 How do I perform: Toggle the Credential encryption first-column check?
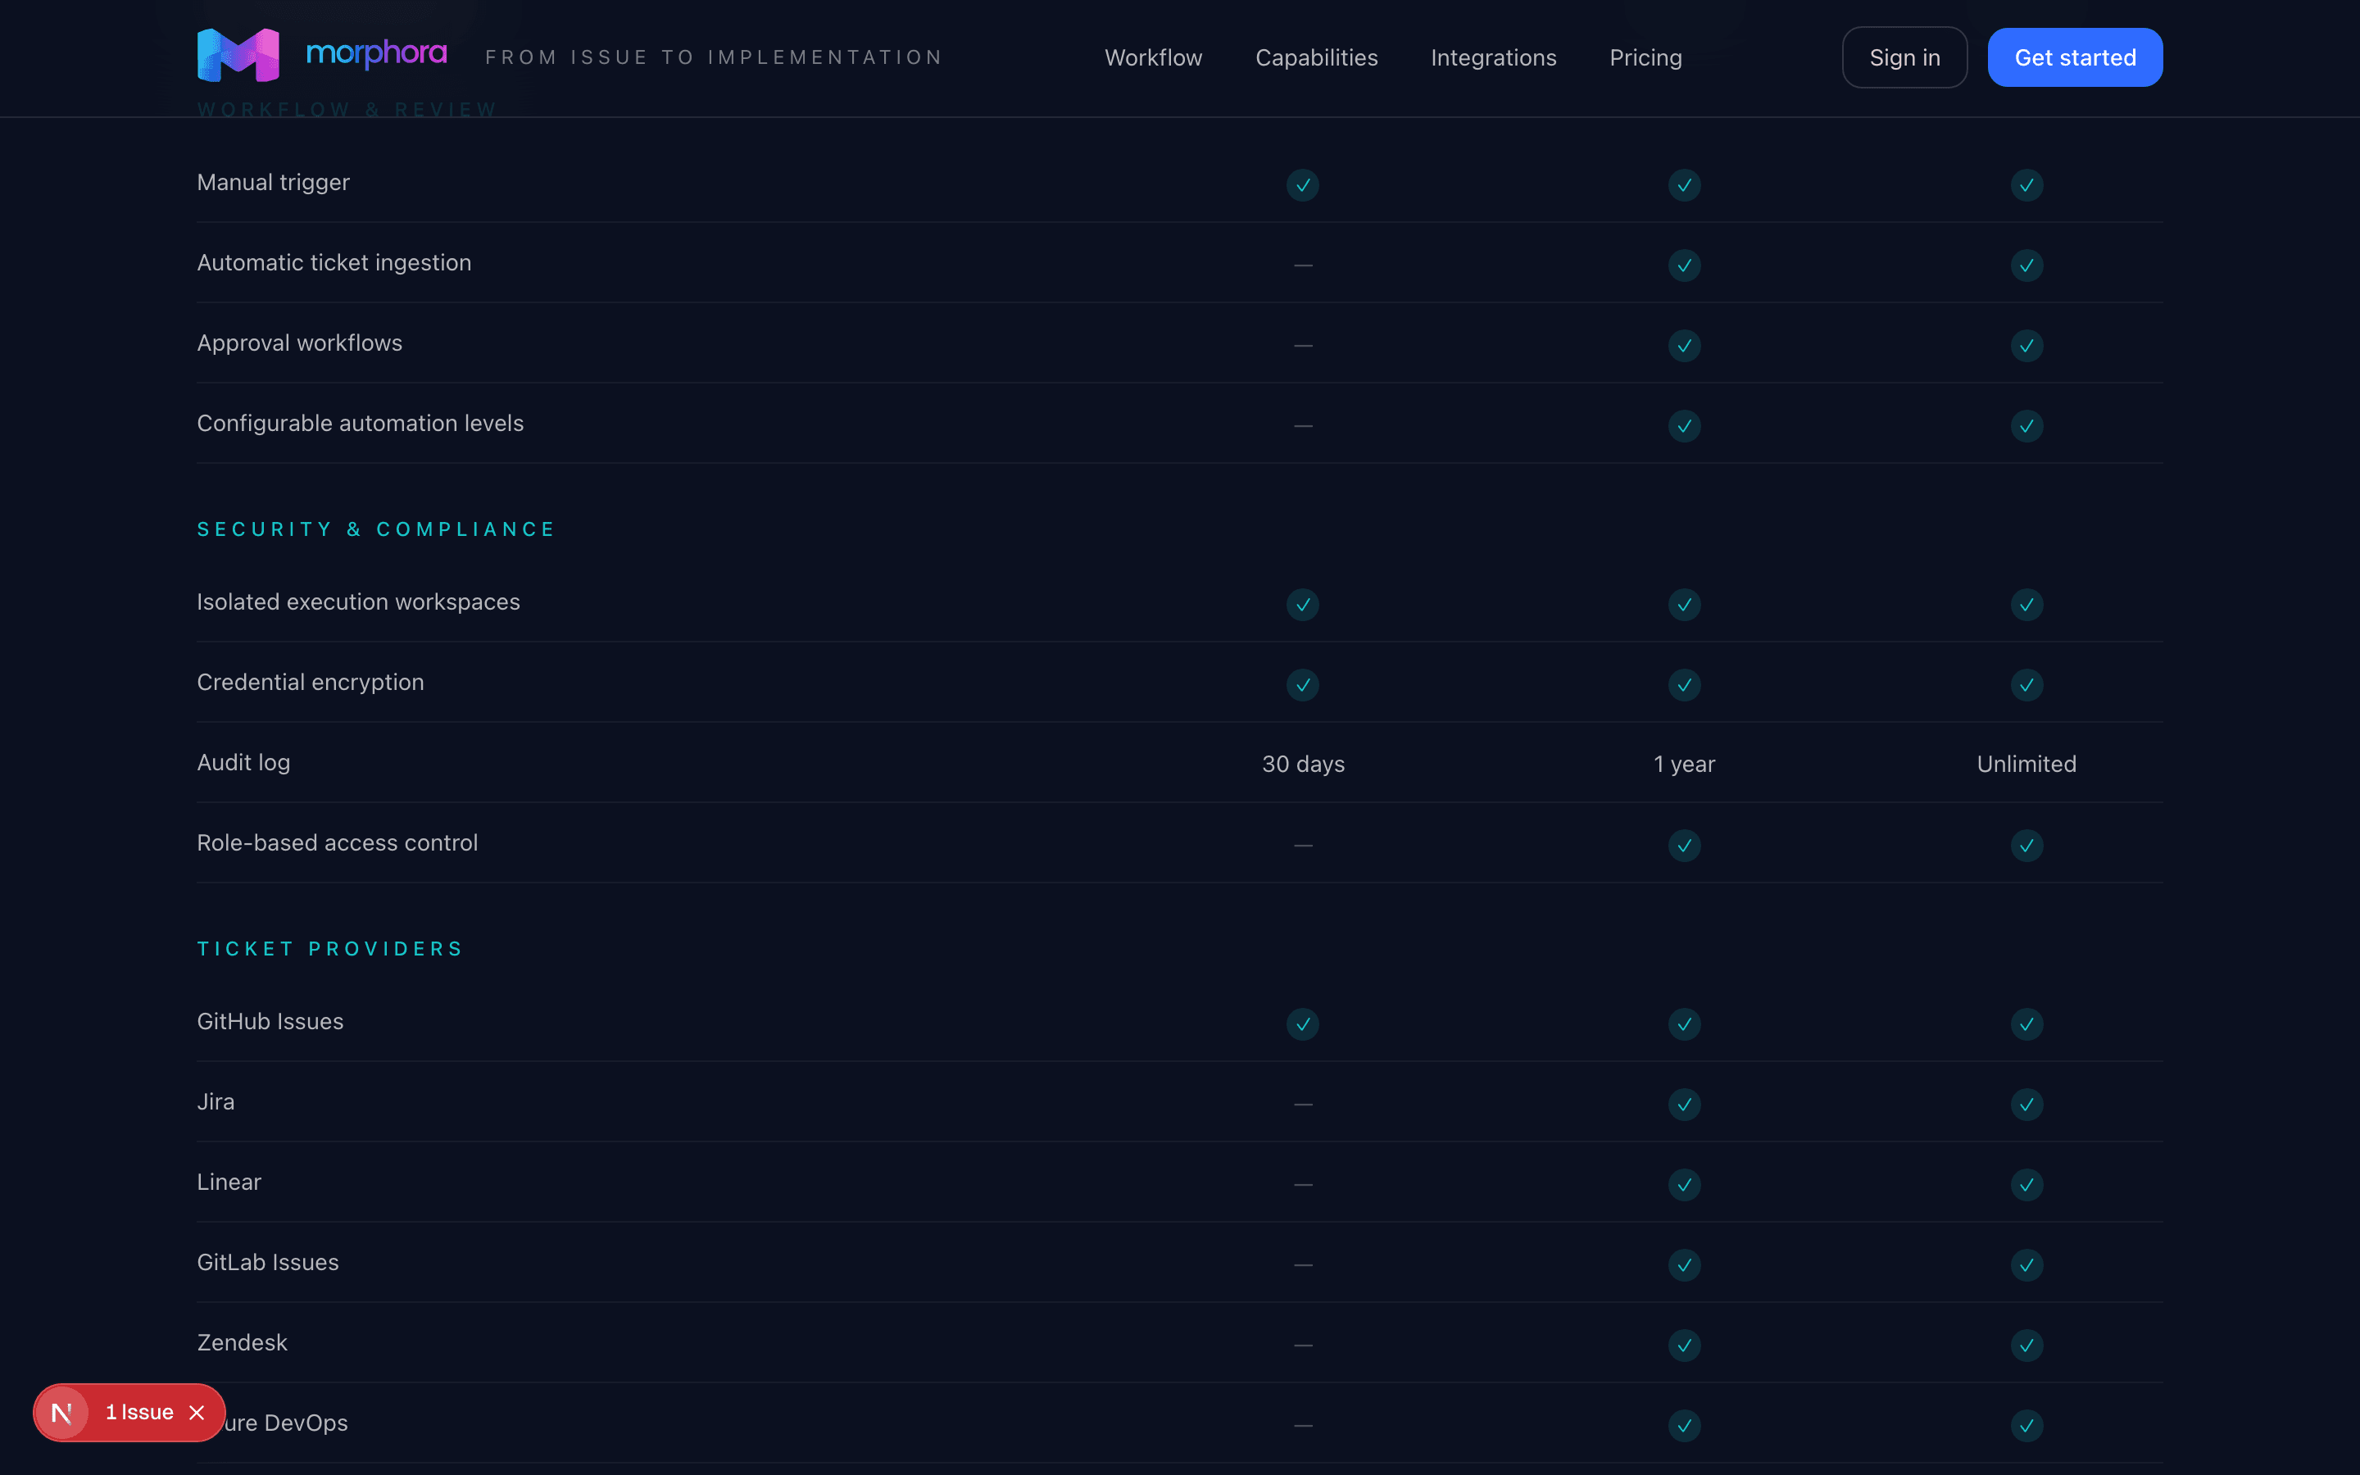[x=1303, y=685]
